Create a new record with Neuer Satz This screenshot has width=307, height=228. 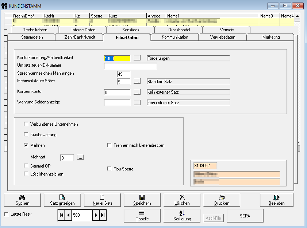[102, 200]
